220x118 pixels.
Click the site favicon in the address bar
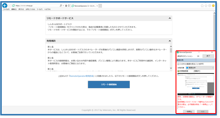14,5
